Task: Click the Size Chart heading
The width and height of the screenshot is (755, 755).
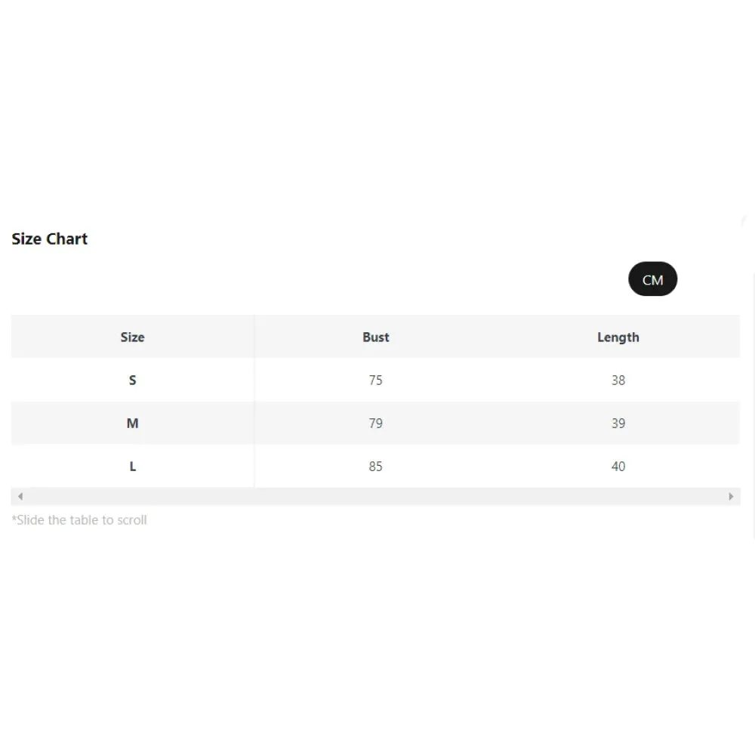Action: [x=50, y=239]
